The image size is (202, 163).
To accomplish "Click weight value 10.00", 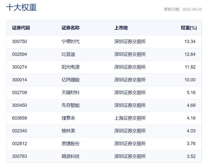I will 190,80.
